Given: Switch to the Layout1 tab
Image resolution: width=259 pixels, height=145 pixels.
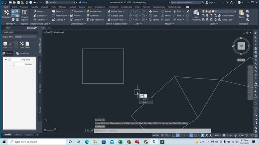Looking at the screenshot, I should coord(18,135).
